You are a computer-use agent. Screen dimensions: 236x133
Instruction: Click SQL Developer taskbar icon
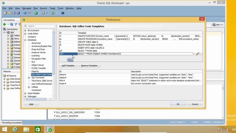point(49,129)
